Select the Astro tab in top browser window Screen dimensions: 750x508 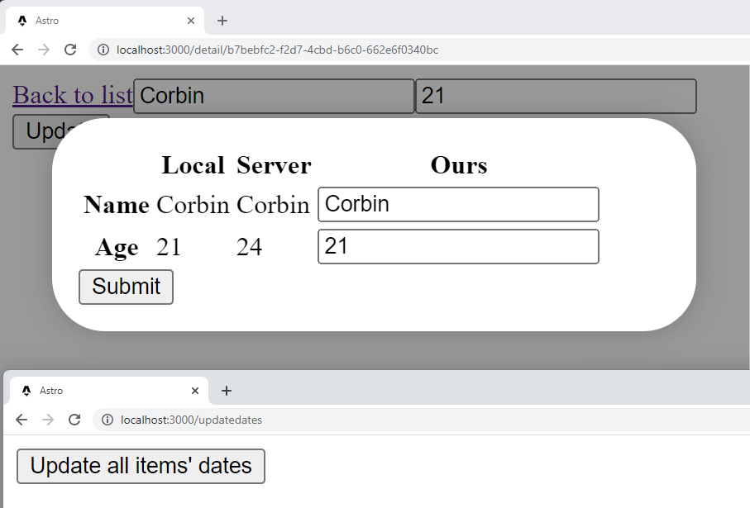click(105, 21)
